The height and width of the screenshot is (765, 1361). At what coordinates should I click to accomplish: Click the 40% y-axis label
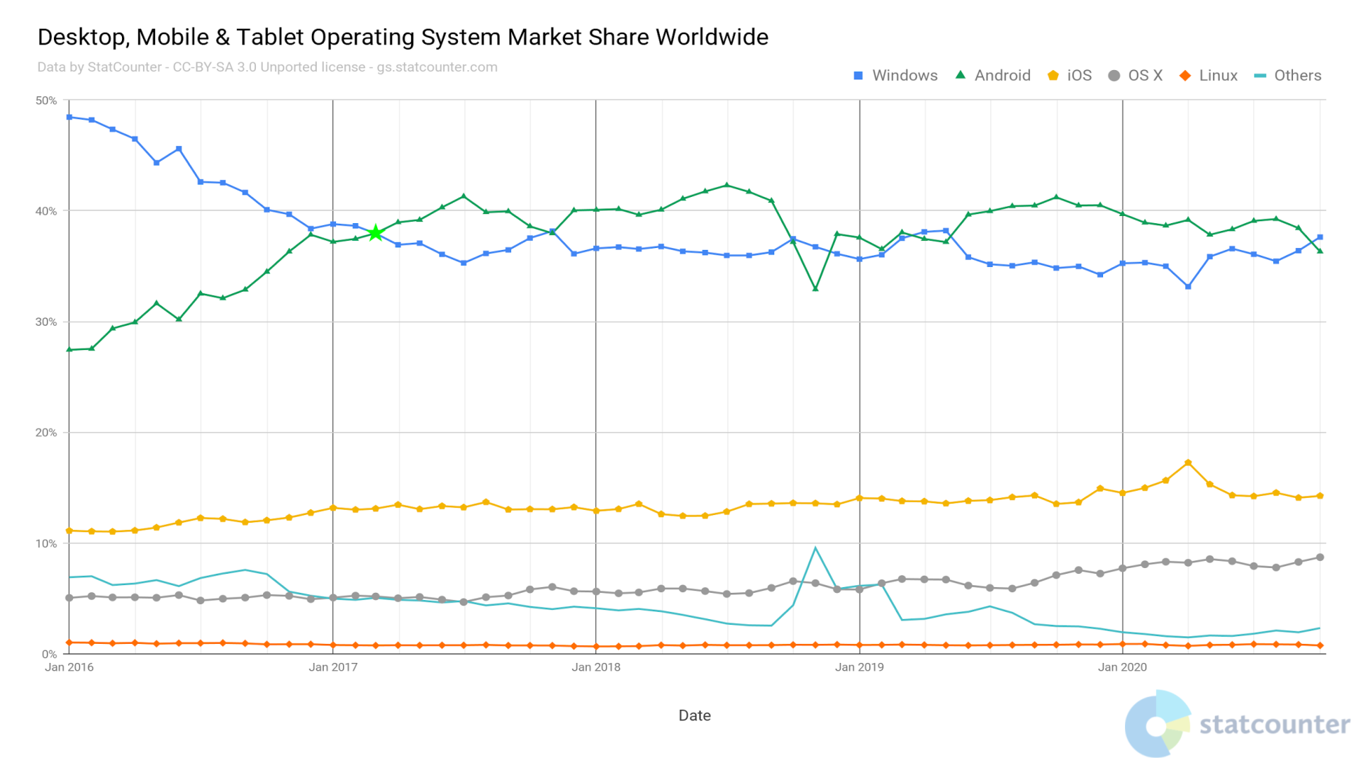coord(46,211)
